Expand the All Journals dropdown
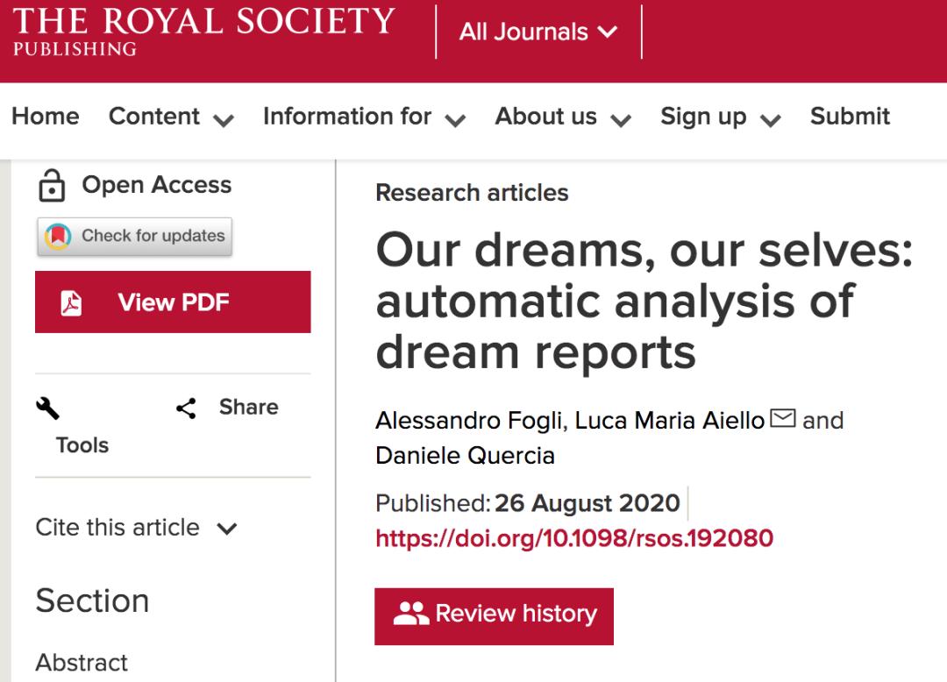Image resolution: width=947 pixels, height=682 pixels. (538, 32)
